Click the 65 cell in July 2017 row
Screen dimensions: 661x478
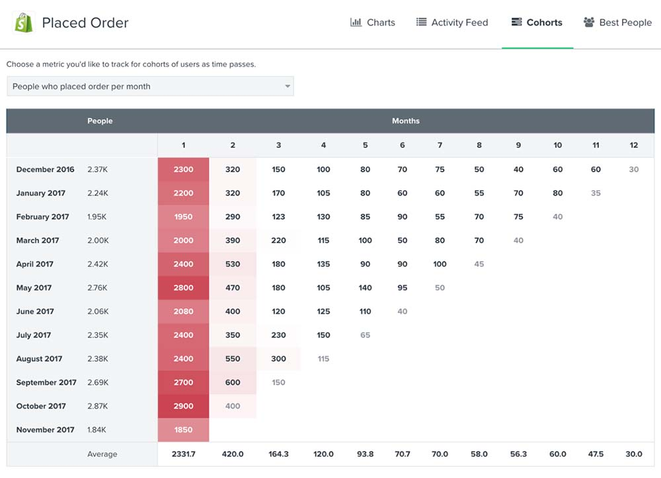click(365, 335)
